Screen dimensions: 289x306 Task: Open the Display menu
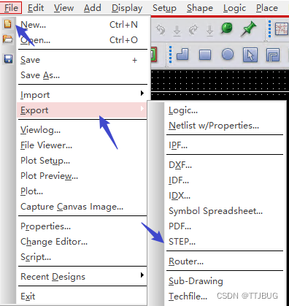pyautogui.click(x=127, y=8)
